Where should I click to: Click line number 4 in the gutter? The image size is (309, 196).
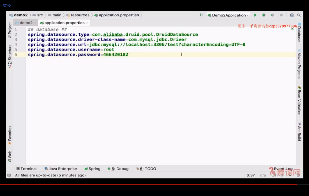16,45
